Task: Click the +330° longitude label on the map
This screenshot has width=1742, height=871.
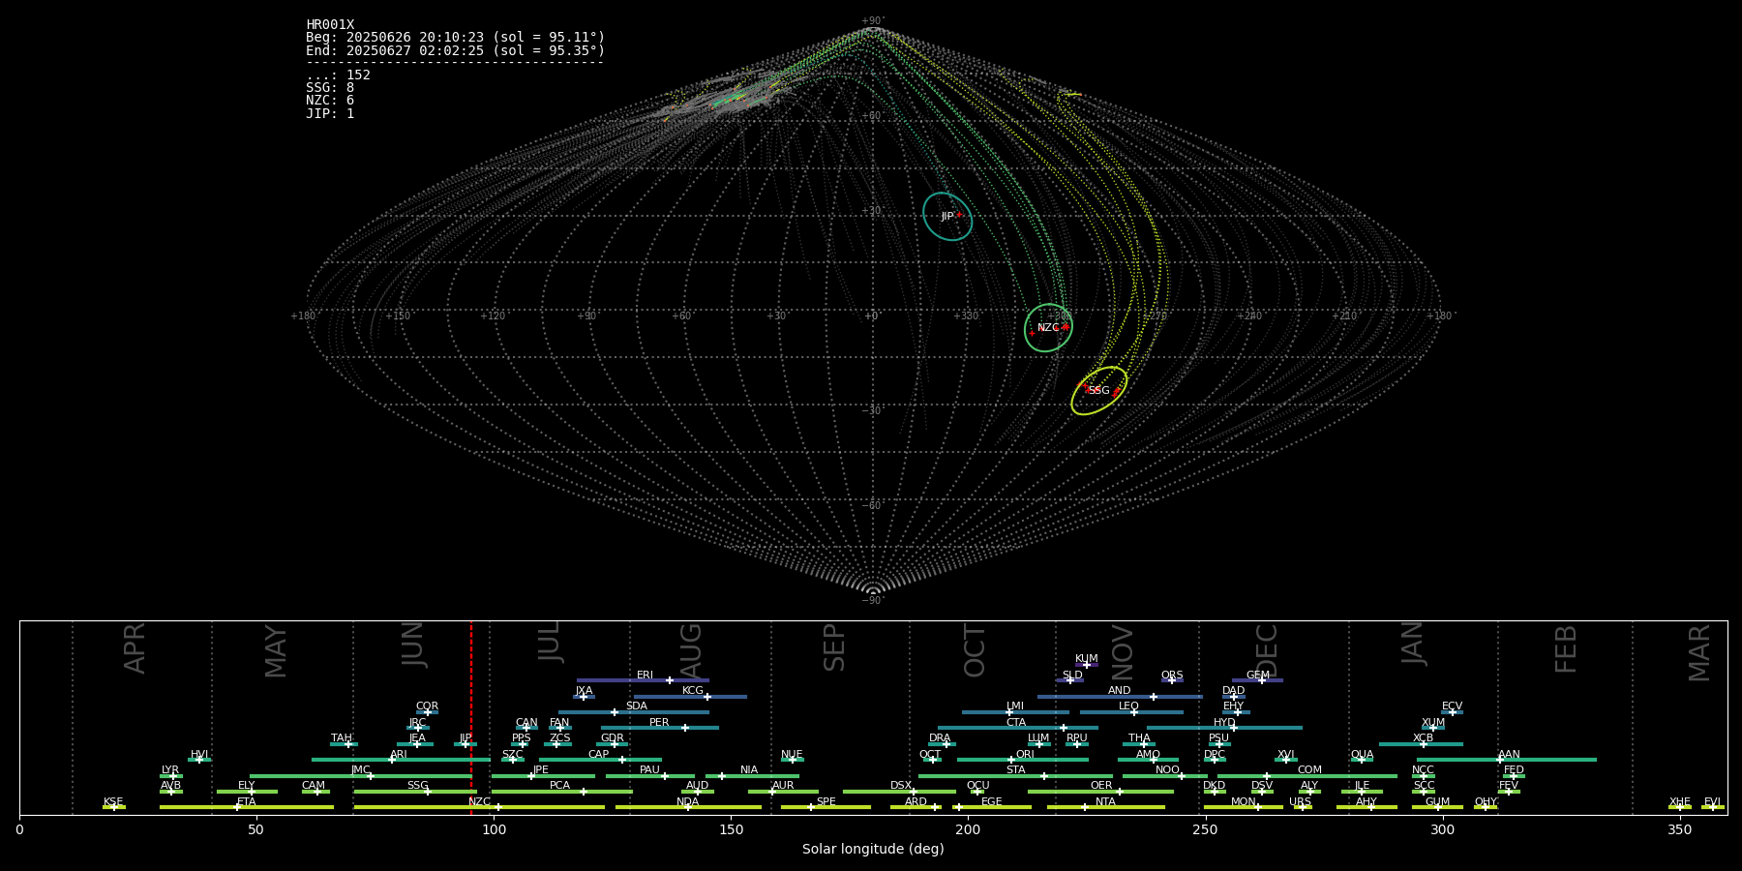Action: (x=966, y=315)
